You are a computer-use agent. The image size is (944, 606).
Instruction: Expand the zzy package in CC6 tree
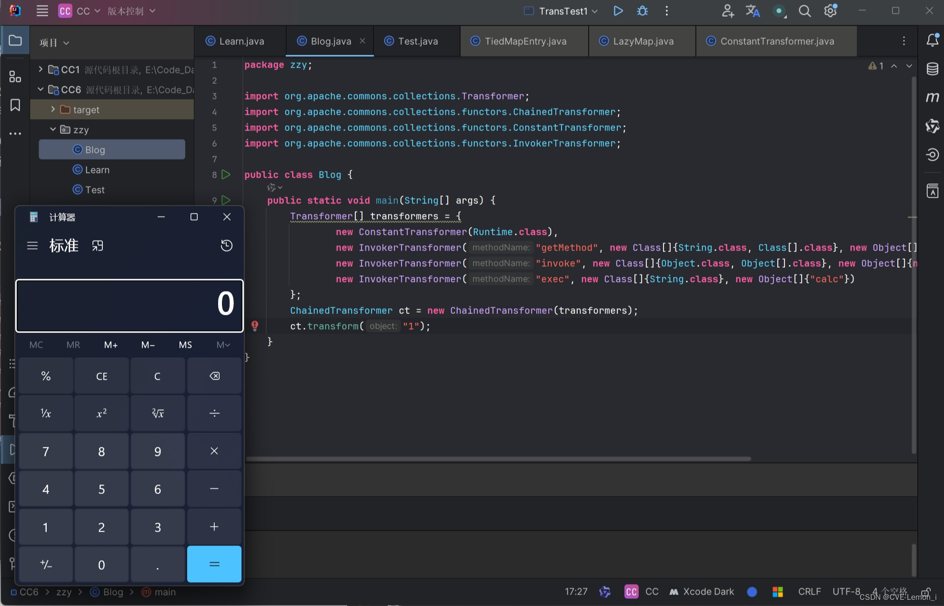[54, 129]
